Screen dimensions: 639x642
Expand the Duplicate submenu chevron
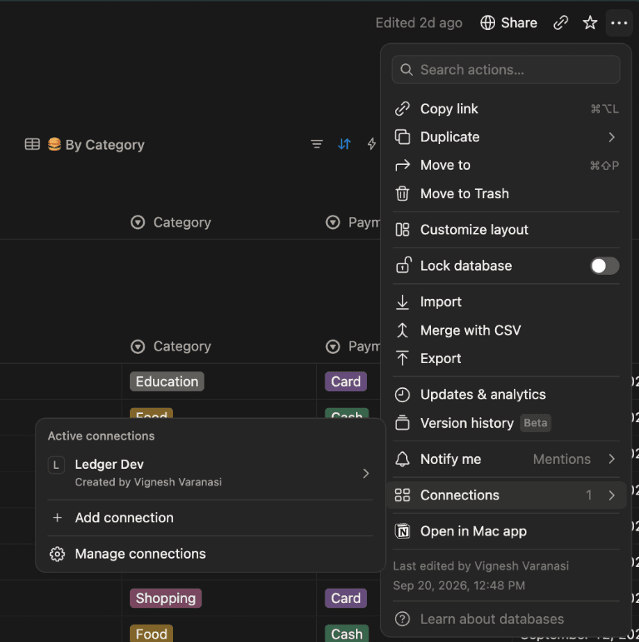point(612,137)
